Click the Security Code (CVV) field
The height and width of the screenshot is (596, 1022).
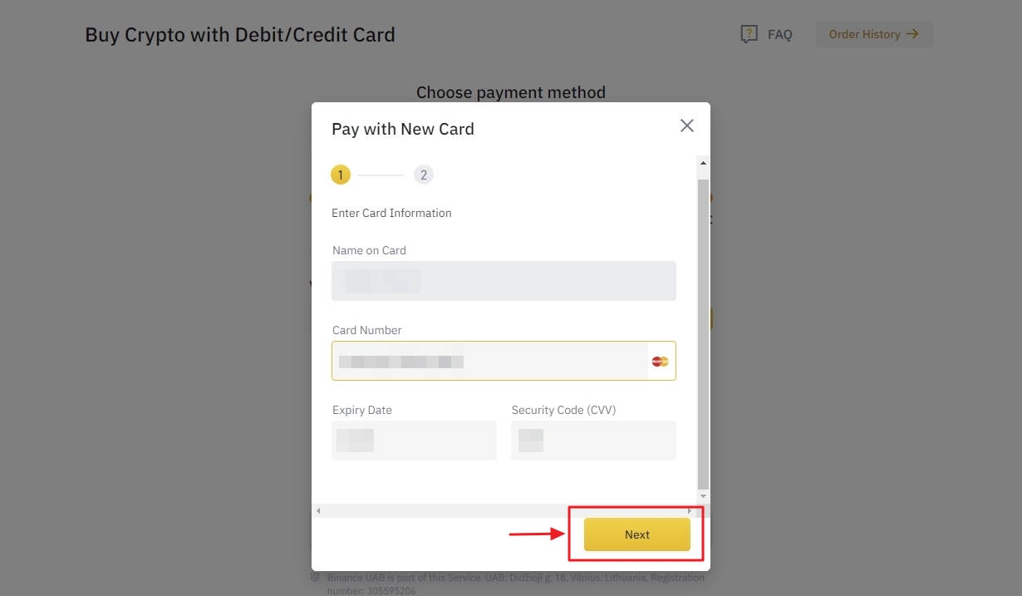[x=593, y=441]
